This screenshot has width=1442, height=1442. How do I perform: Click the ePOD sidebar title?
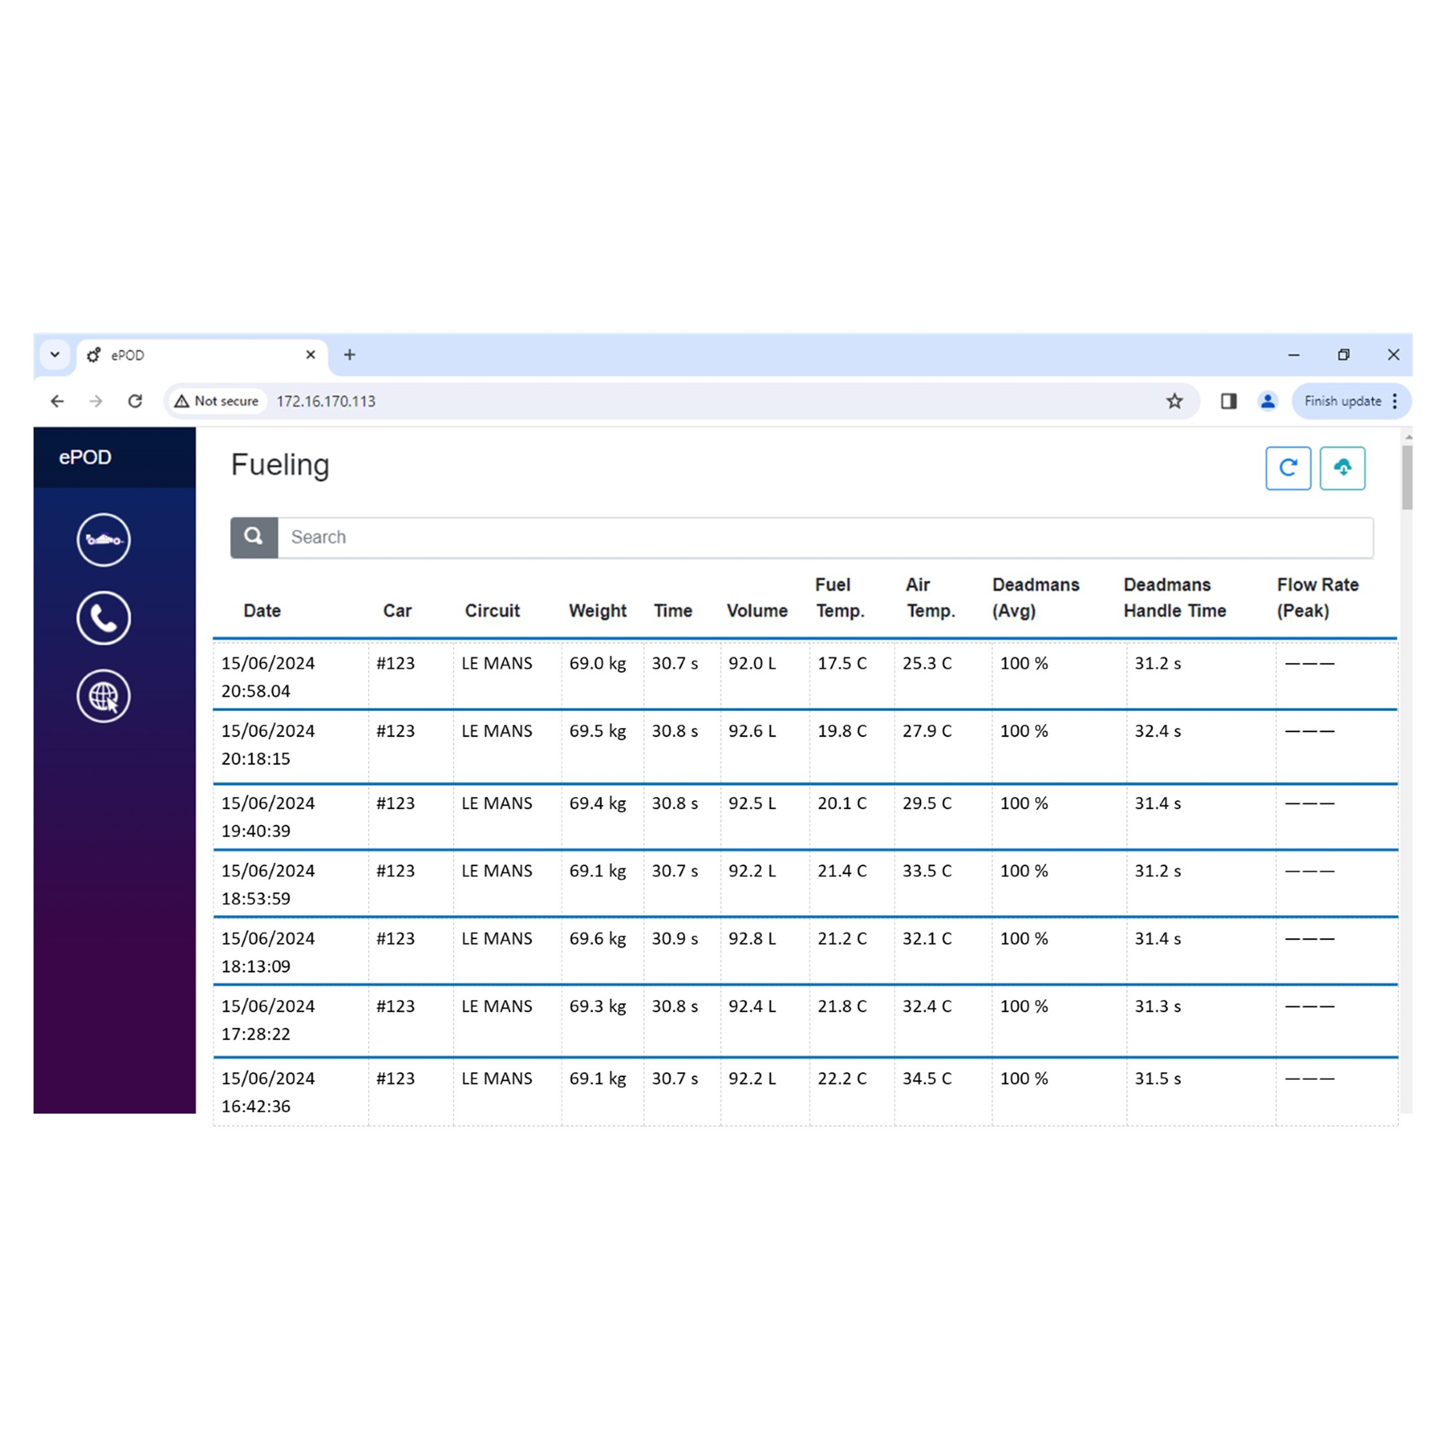85,457
